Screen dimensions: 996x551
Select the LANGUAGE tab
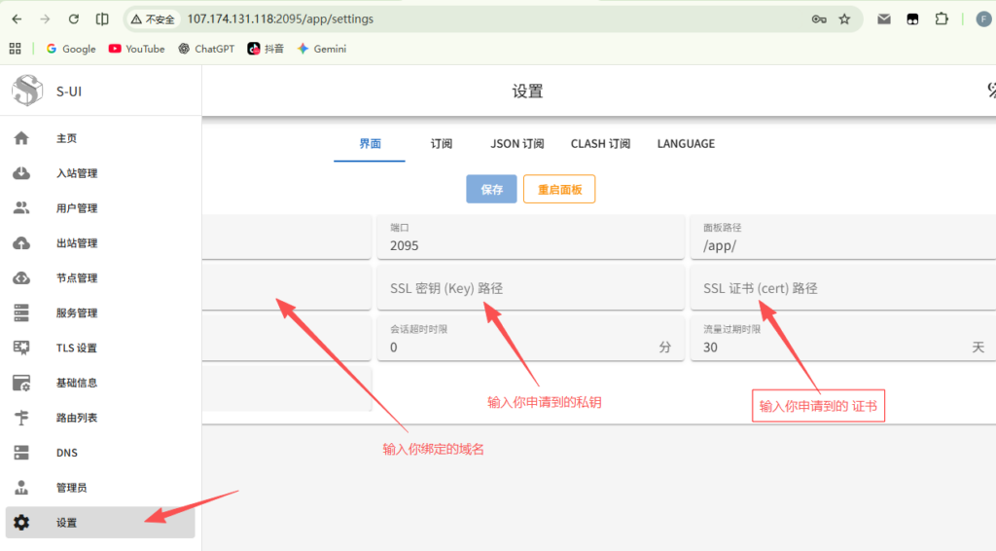[686, 144]
